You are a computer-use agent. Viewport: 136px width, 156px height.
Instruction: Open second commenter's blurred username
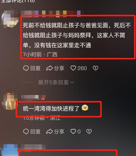tap(33, 97)
